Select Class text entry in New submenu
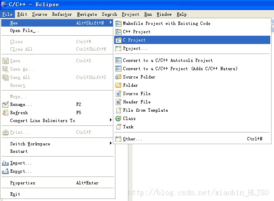The image size is (274, 201). (129, 118)
